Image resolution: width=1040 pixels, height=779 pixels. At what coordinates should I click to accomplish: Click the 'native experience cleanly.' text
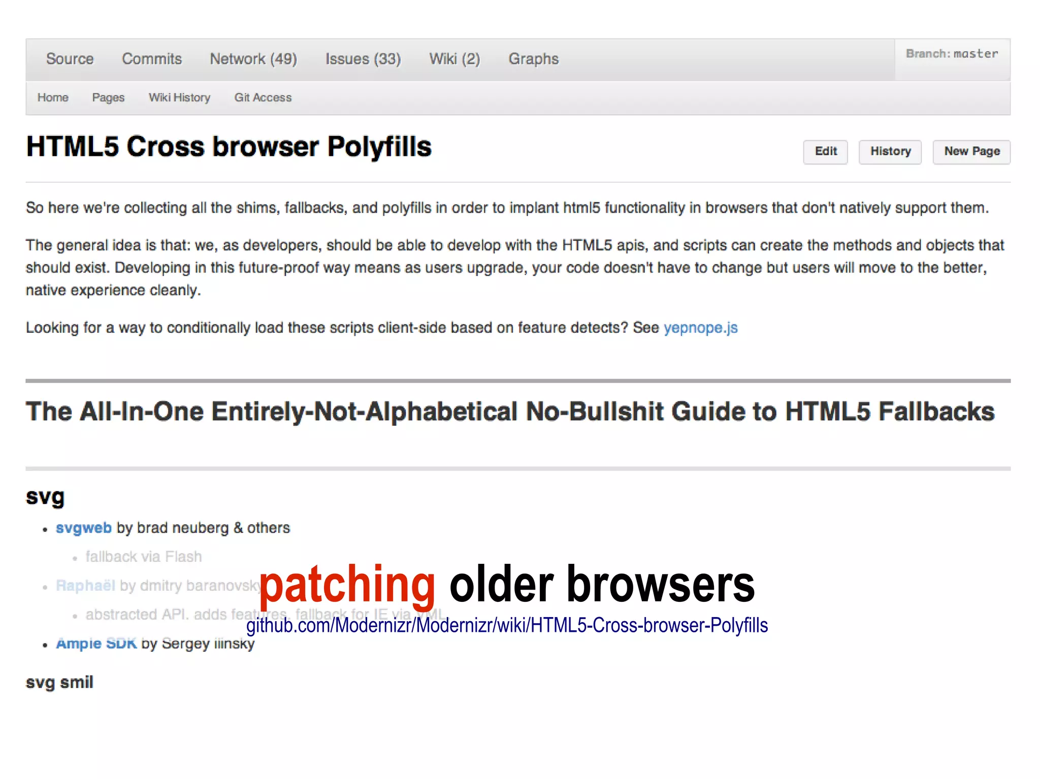pos(113,290)
